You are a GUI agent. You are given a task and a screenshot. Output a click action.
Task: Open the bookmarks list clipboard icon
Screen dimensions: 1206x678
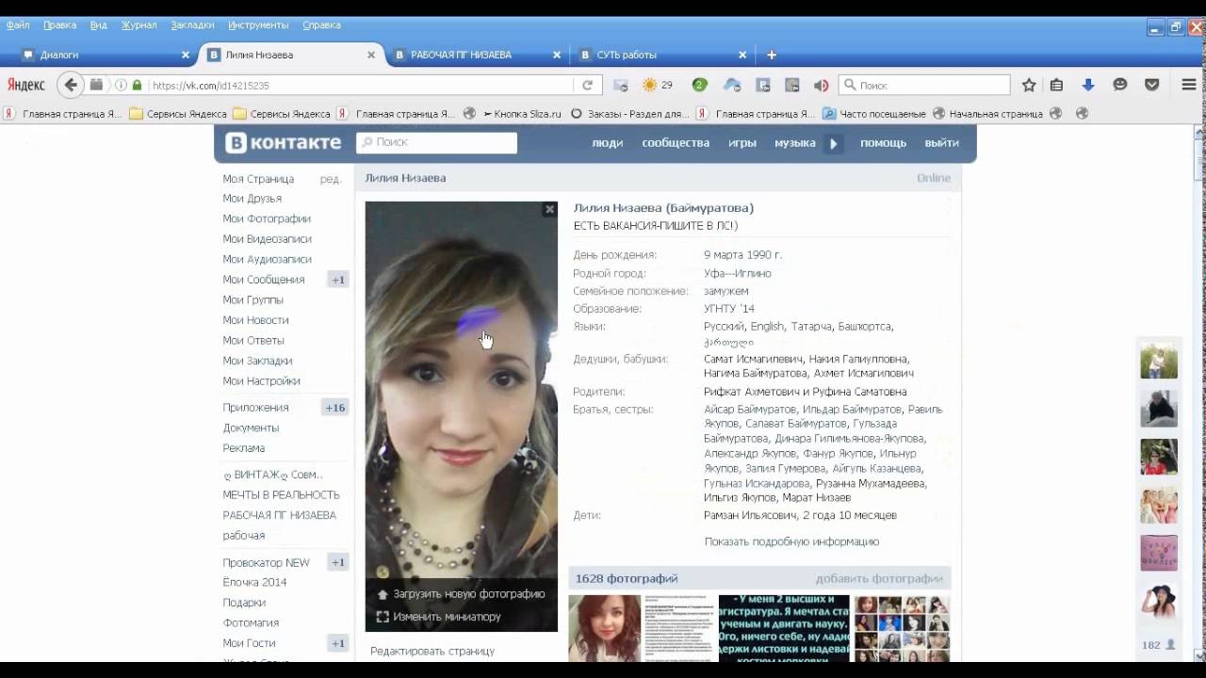click(x=1056, y=85)
